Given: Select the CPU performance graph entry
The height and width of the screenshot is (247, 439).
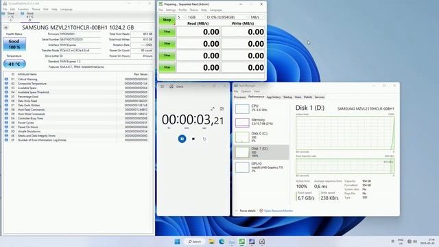Looking at the screenshot, I should (261, 108).
